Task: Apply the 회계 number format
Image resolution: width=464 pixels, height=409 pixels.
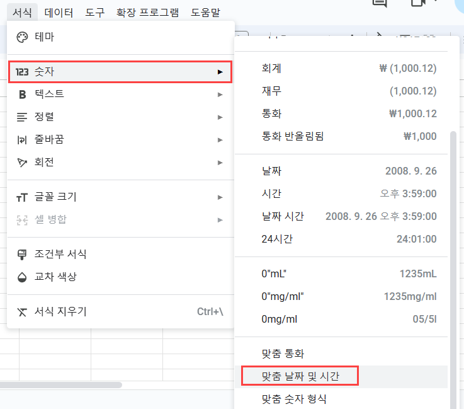Action: pyautogui.click(x=341, y=69)
